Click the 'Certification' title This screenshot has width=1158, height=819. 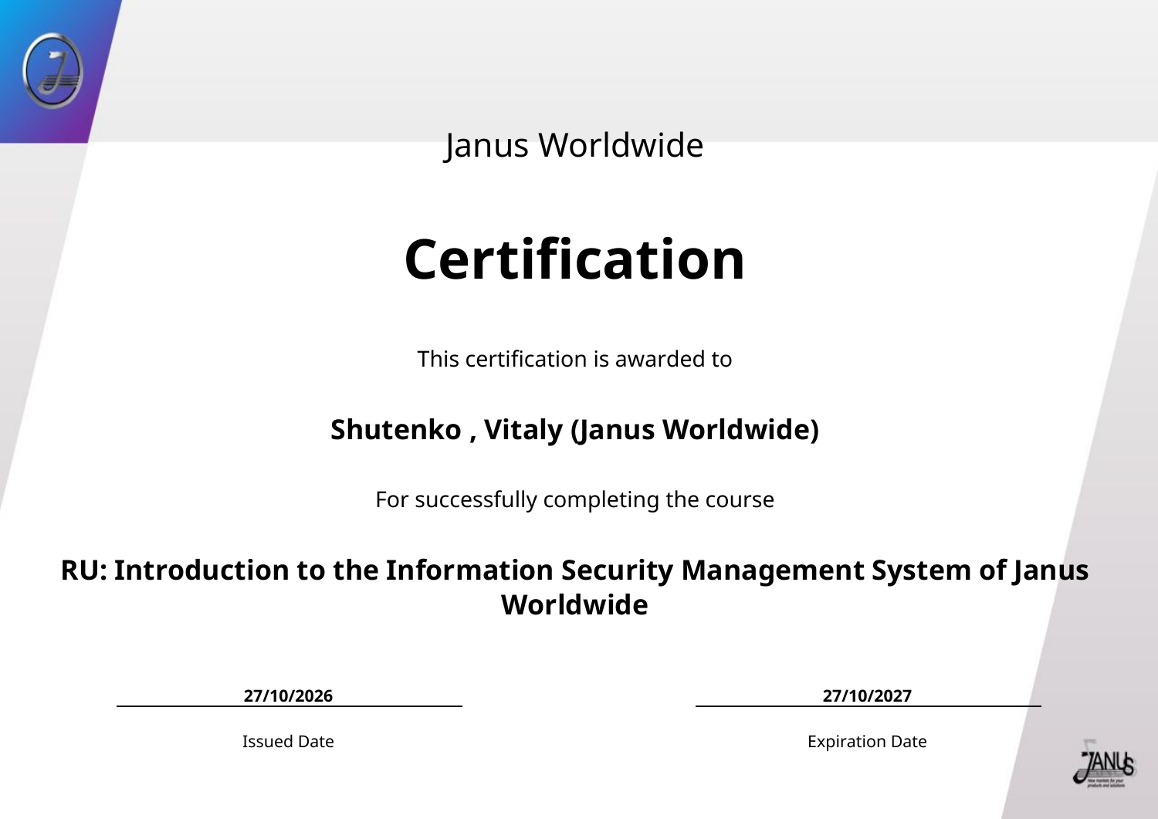click(574, 259)
